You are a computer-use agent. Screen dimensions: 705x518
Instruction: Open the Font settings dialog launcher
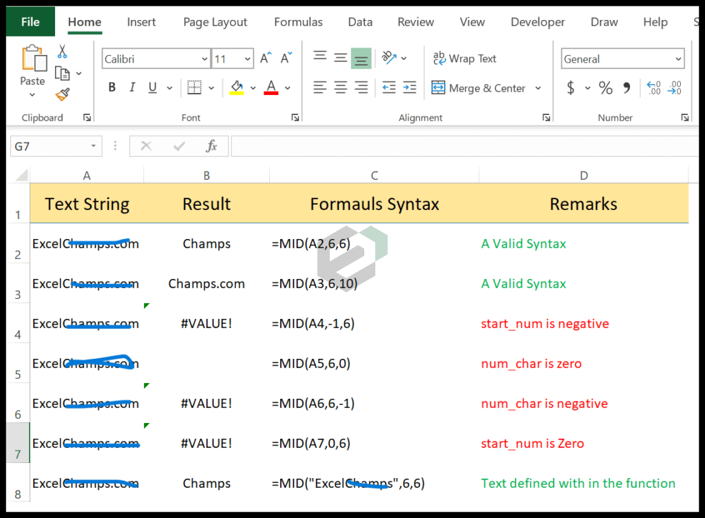[x=295, y=117]
